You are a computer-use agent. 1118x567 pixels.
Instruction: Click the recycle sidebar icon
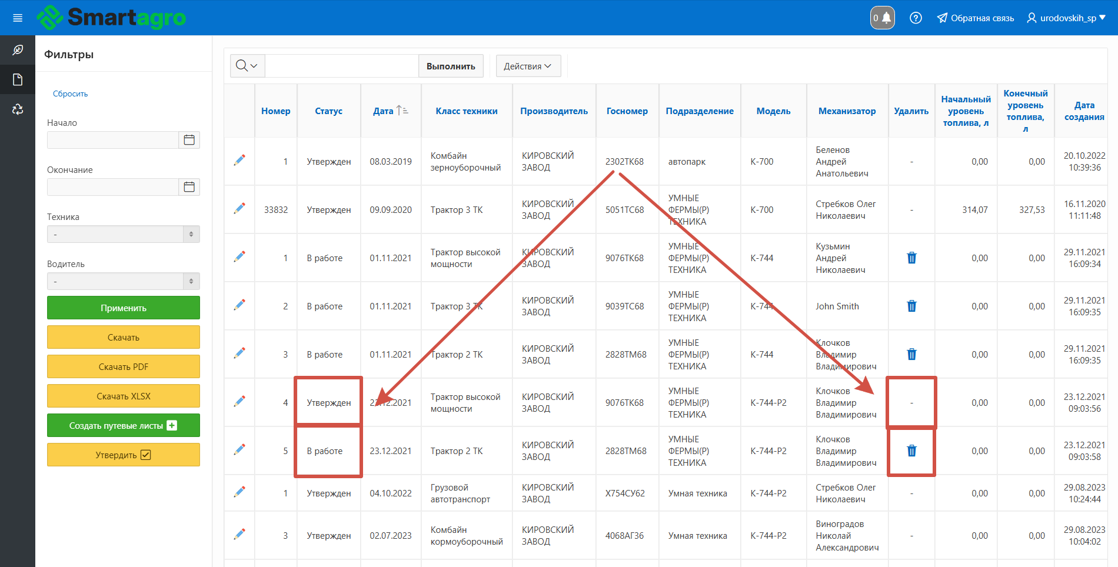point(18,109)
